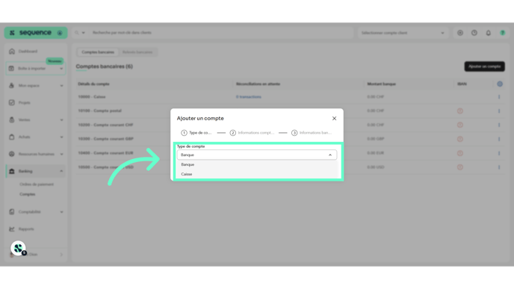The height and width of the screenshot is (289, 514).
Task: Open Comptes submenu item
Action: [x=27, y=194]
